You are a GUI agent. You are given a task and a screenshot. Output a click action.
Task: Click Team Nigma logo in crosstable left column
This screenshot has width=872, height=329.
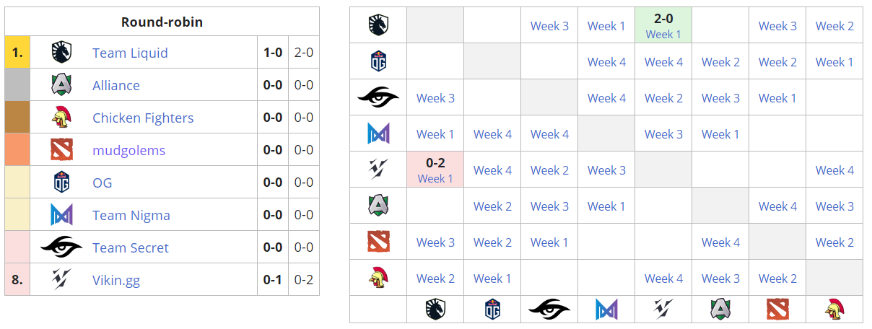pos(378,134)
